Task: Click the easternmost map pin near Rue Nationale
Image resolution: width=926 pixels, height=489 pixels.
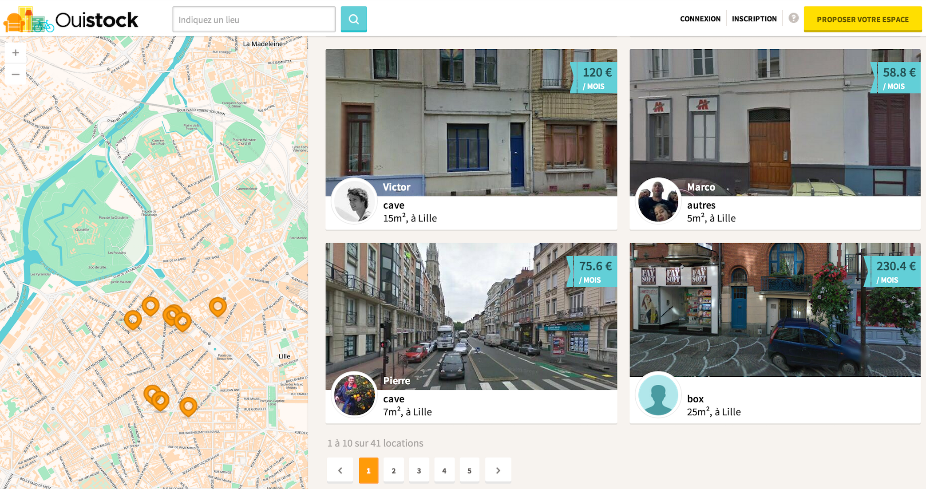Action: 218,306
